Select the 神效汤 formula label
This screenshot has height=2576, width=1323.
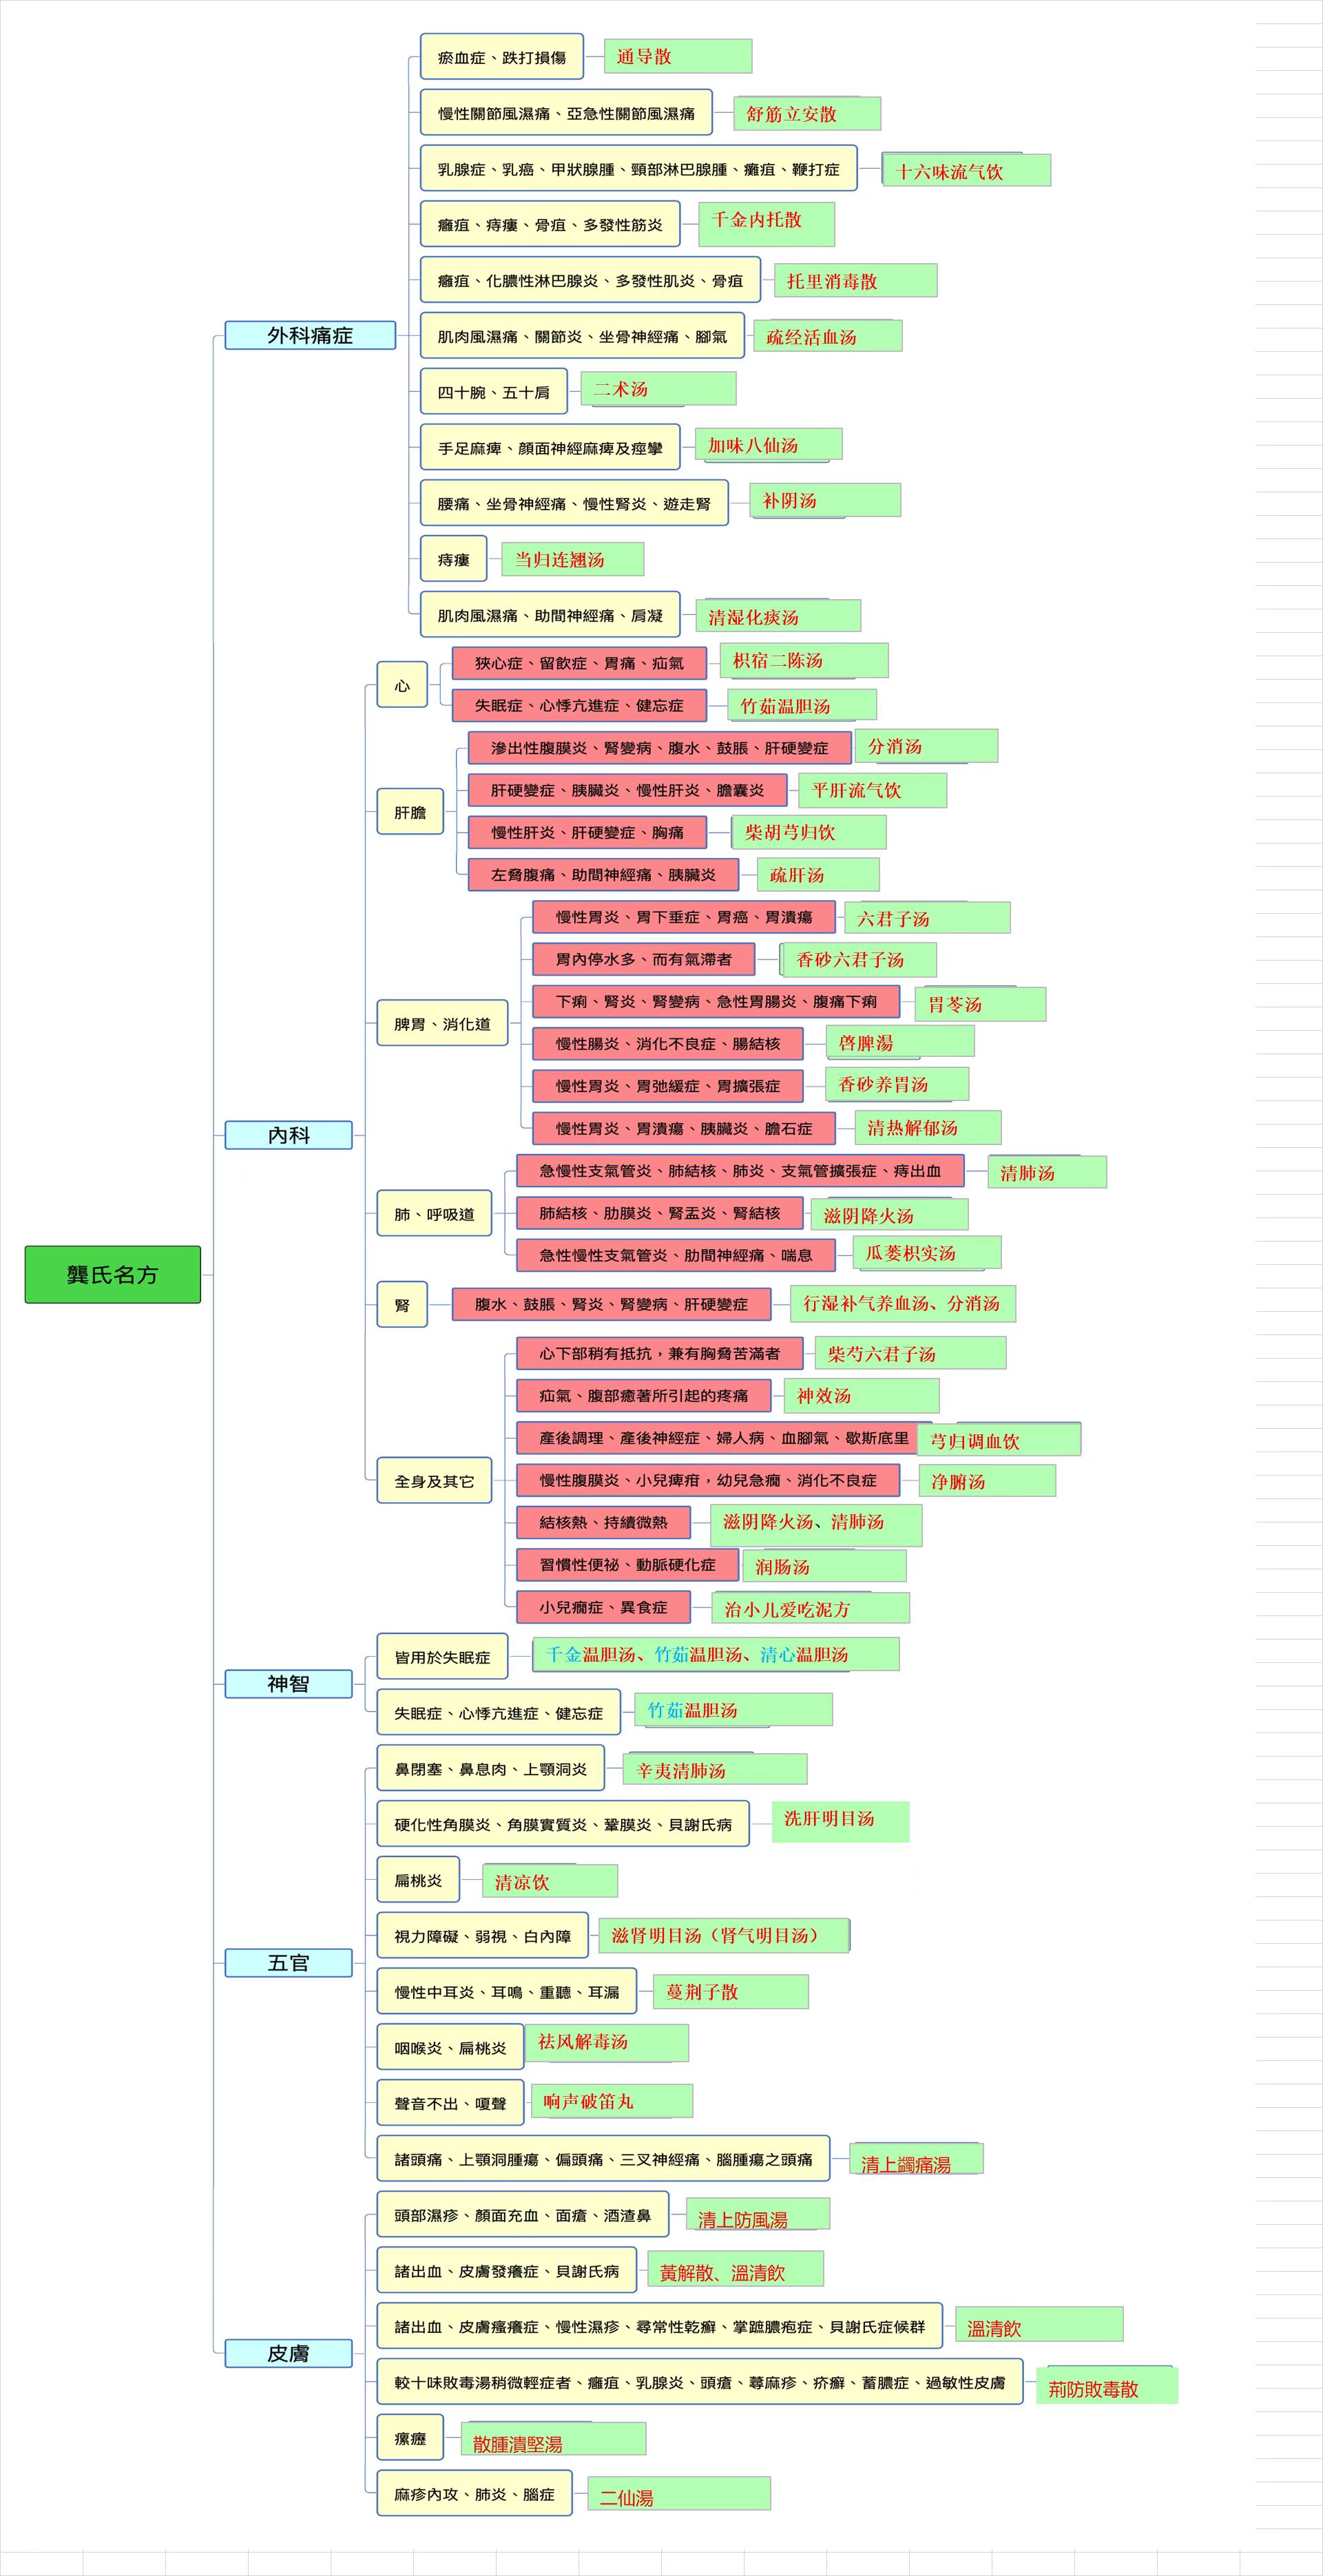click(x=862, y=1395)
